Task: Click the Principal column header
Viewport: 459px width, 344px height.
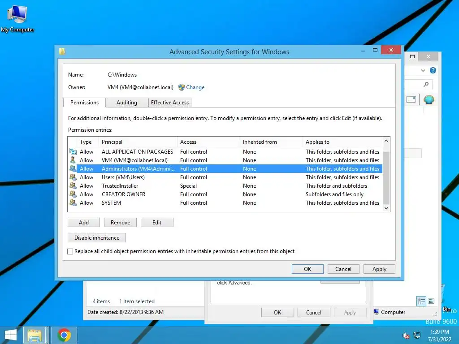Action: click(x=138, y=142)
